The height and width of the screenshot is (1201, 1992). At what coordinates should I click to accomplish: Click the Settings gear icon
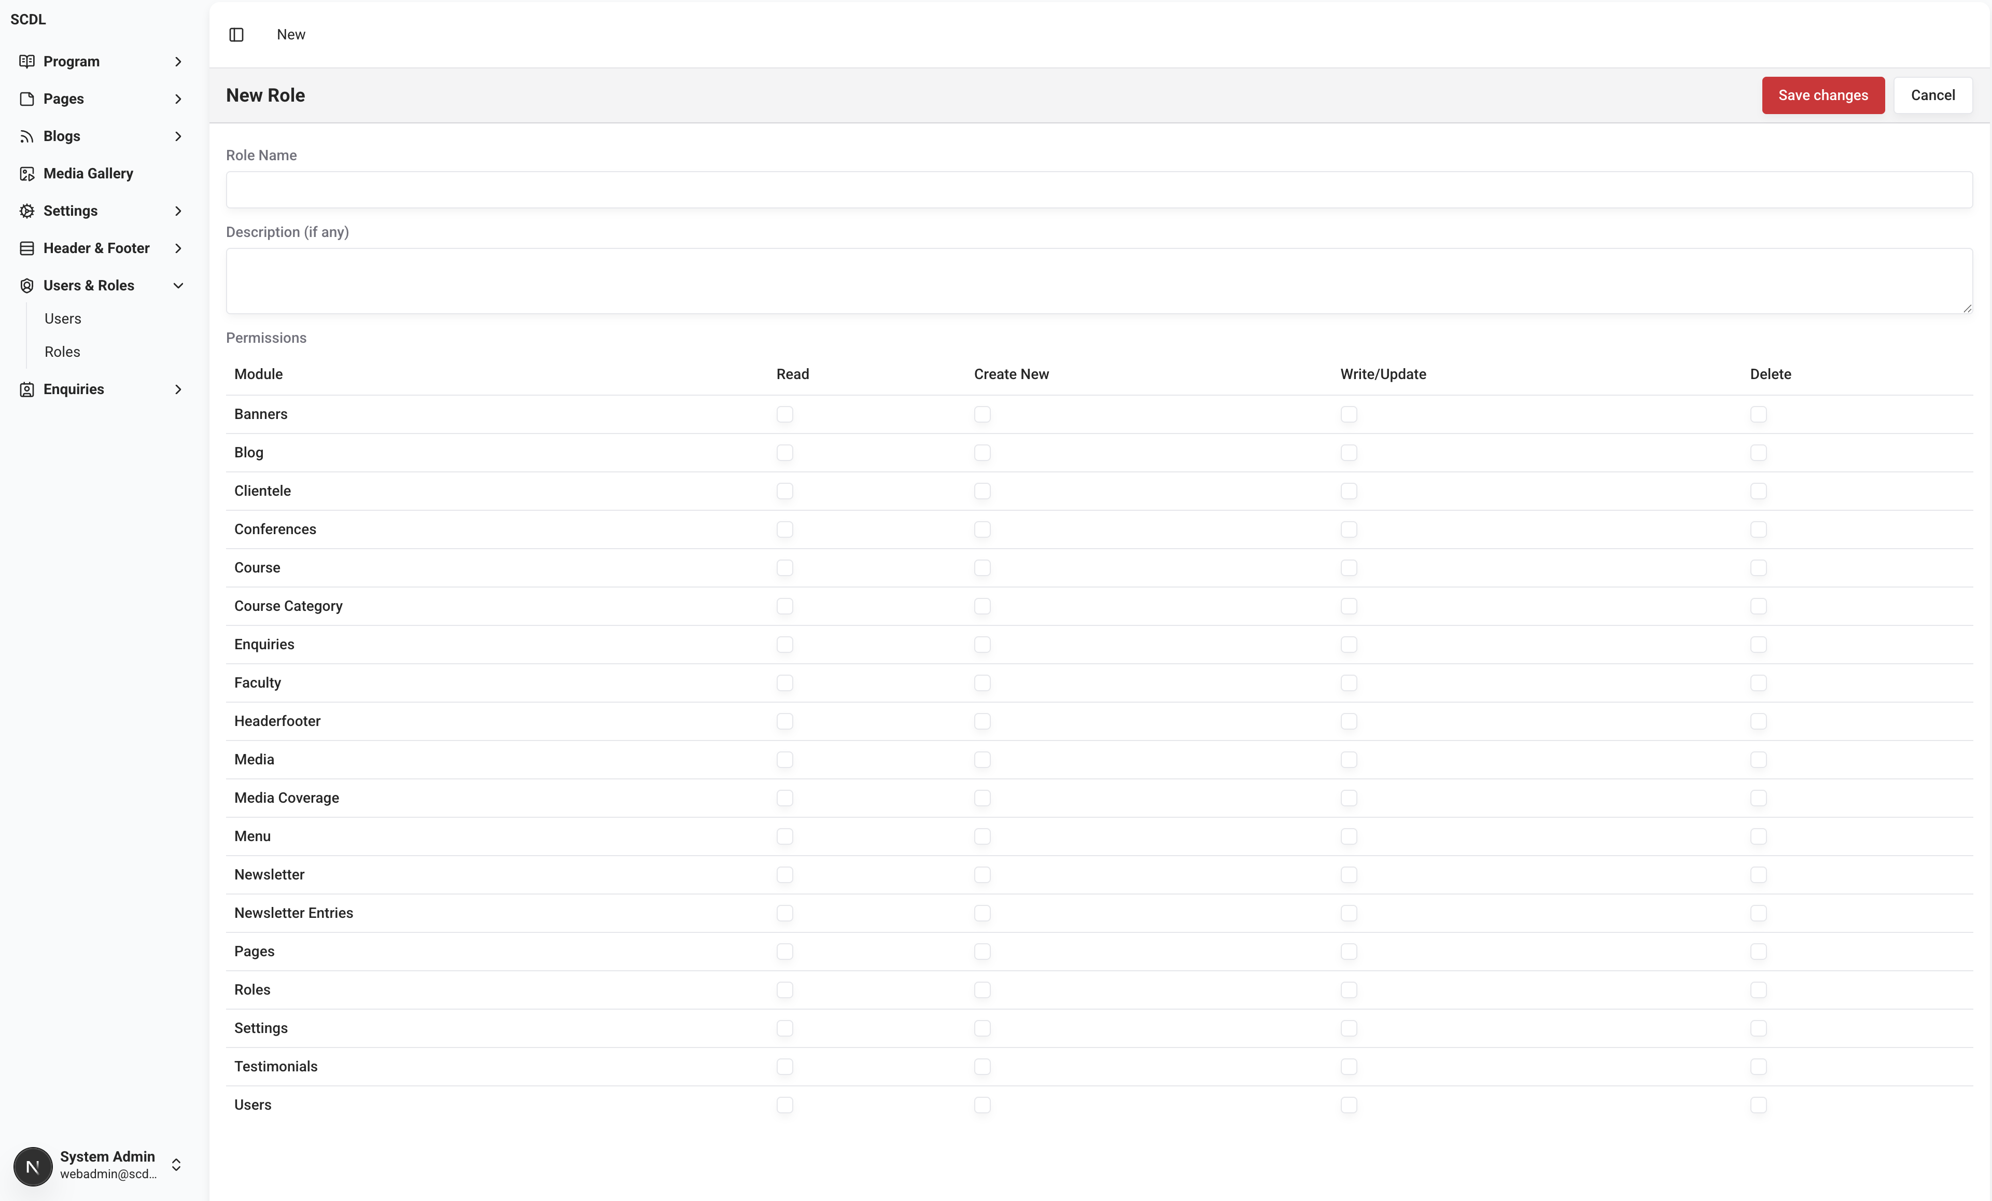[x=26, y=211]
